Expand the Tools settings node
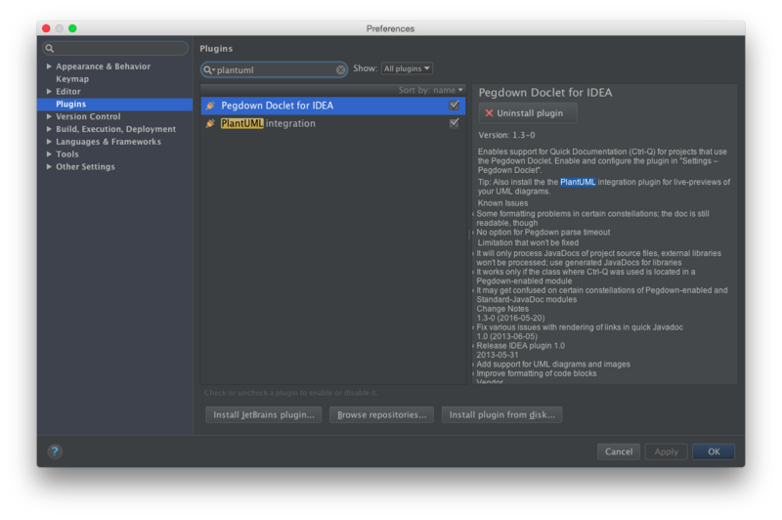 pyautogui.click(x=49, y=153)
